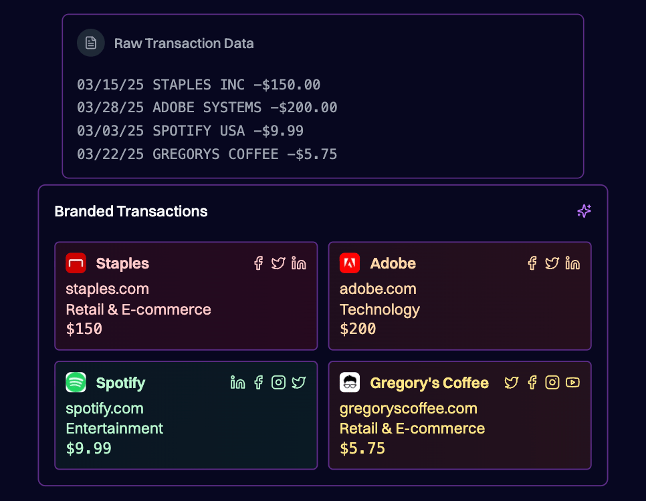Select the Branded Transactions heading
646x501 pixels.
click(x=131, y=211)
